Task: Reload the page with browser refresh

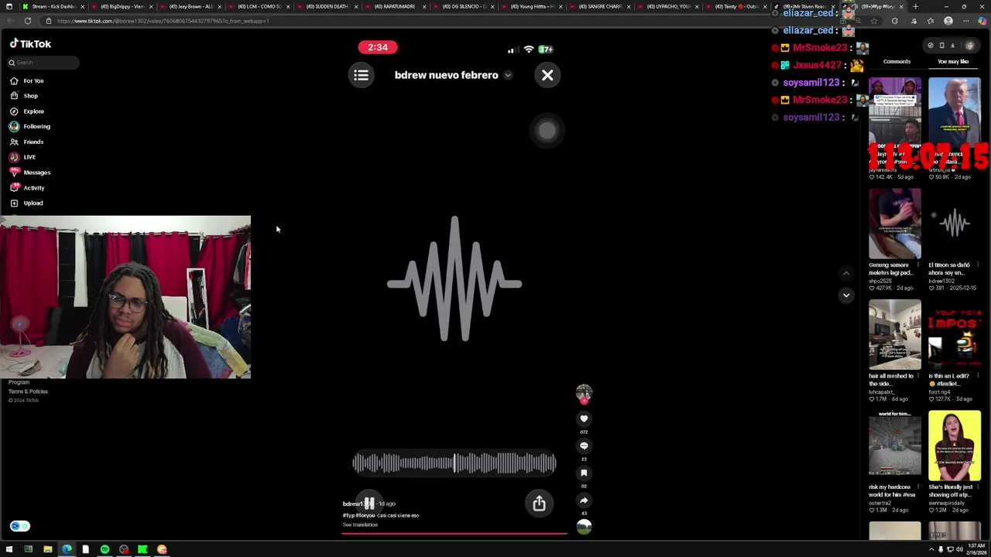Action: click(27, 21)
